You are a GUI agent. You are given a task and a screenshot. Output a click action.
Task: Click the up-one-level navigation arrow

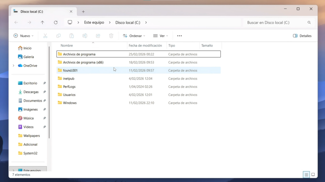click(42, 22)
